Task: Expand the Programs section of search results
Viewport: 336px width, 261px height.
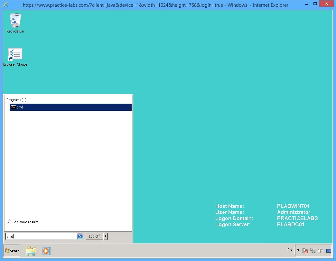Action: 17,100
